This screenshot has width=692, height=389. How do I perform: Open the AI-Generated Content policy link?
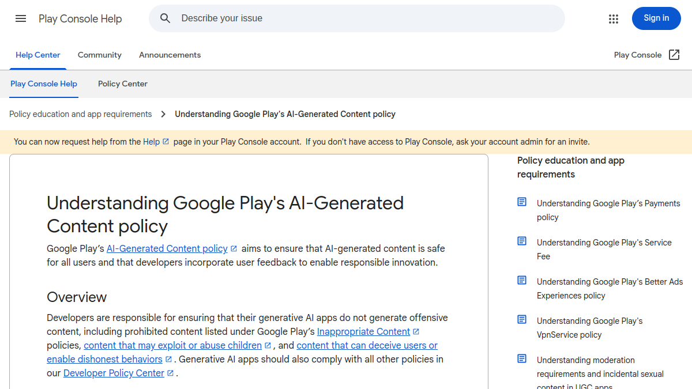[x=167, y=249]
